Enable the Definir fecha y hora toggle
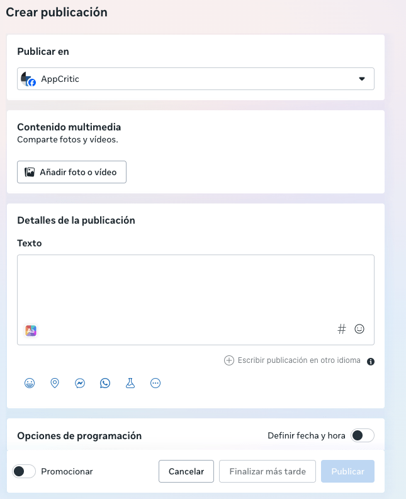Image resolution: width=406 pixels, height=499 pixels. click(362, 435)
